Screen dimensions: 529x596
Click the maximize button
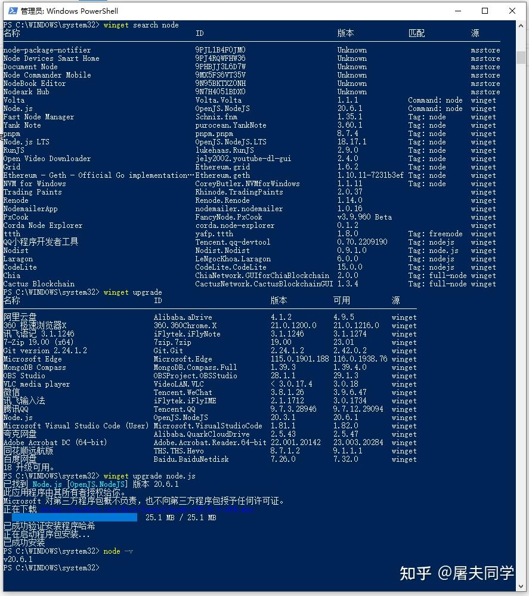point(484,10)
